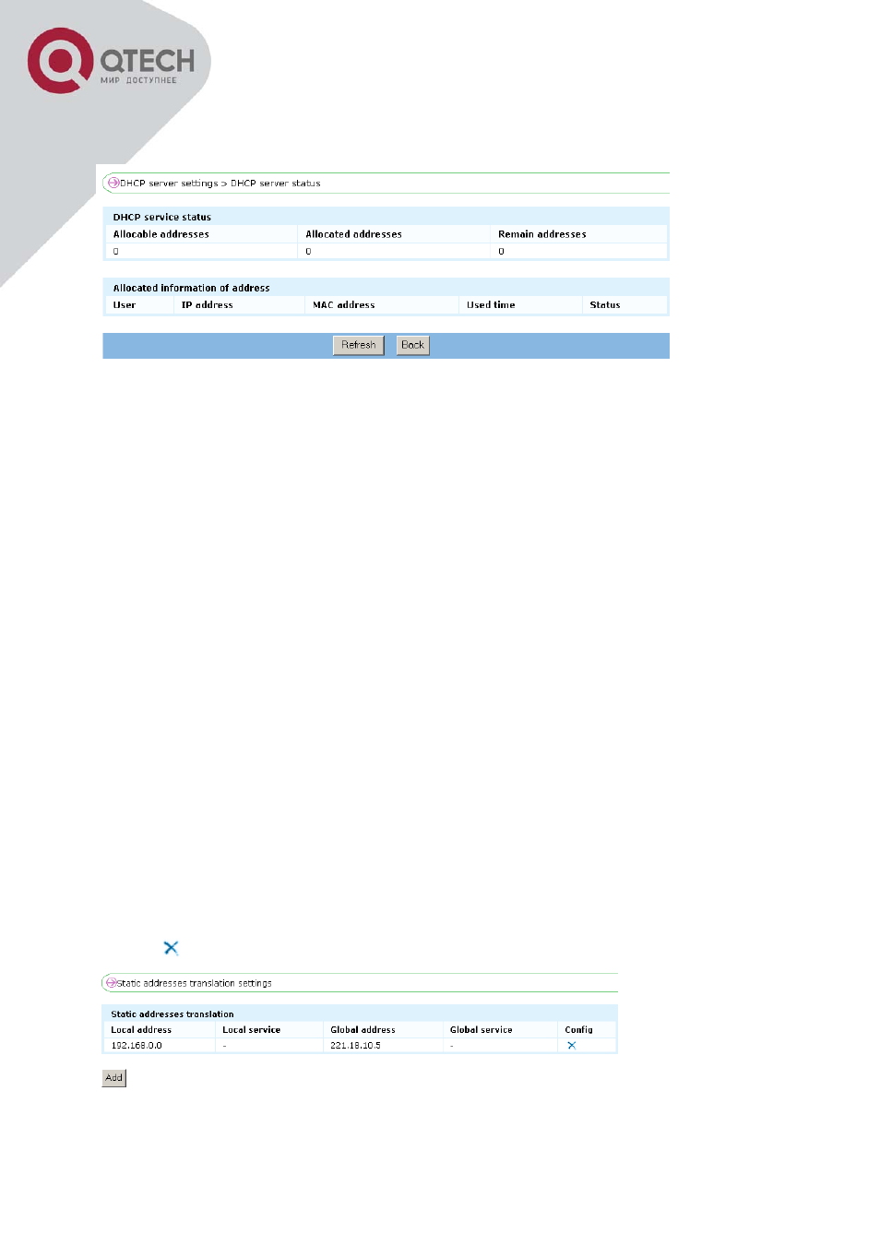Select the 'DHCP server settings > DHCP server status' breadcrumb
Image resolution: width=880 pixels, height=1245 pixels.
click(220, 184)
